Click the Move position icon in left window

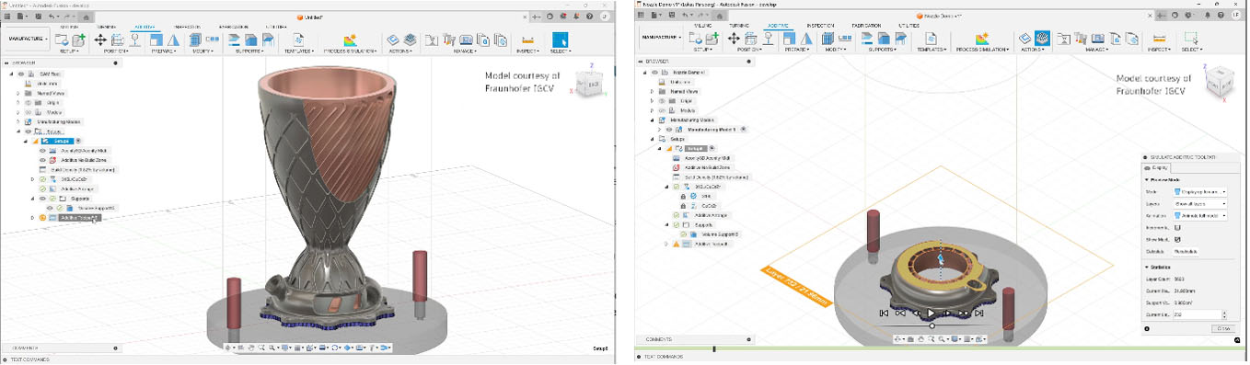coord(99,40)
